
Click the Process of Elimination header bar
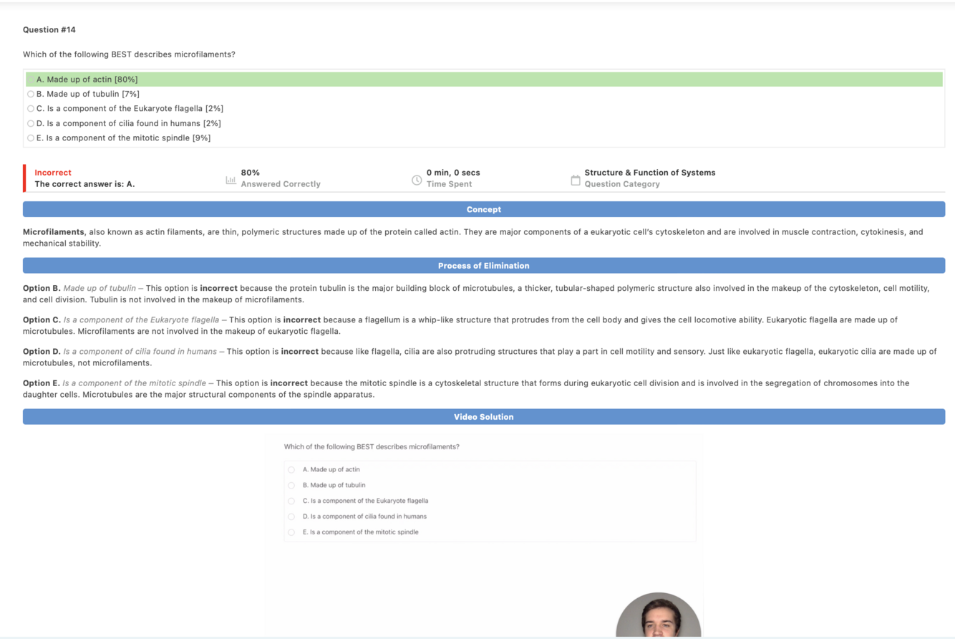[x=484, y=266]
